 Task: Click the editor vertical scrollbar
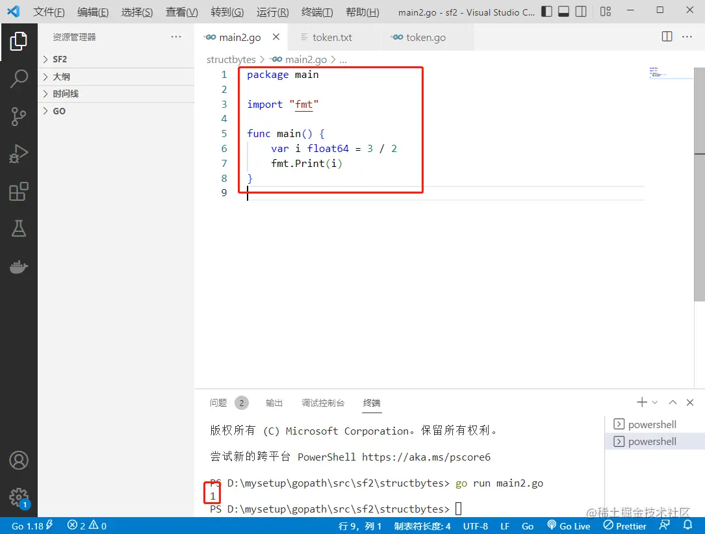click(699, 184)
